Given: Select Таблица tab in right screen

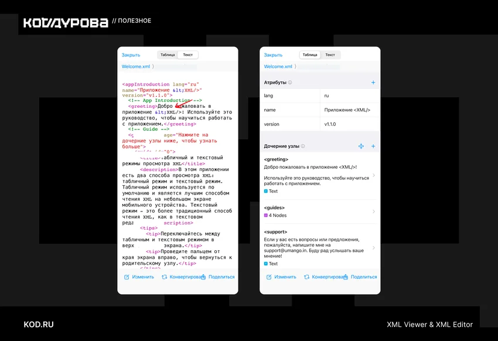Looking at the screenshot, I should 310,55.
